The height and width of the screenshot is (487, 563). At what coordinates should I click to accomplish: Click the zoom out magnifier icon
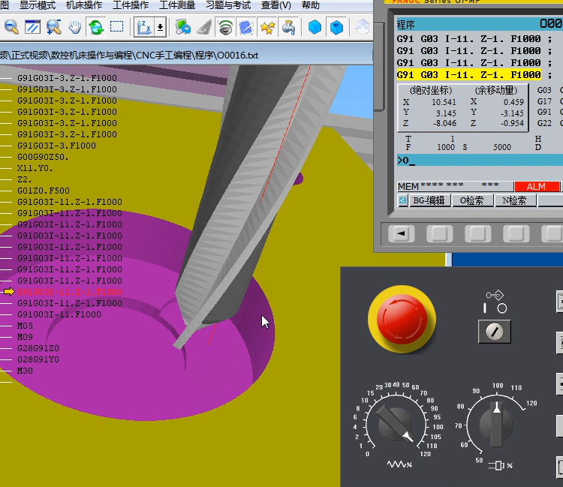pyautogui.click(x=11, y=27)
